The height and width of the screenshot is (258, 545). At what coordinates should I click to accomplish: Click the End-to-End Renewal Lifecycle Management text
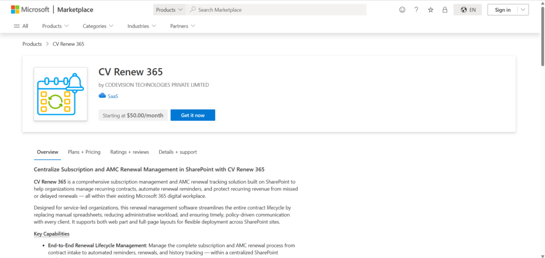pos(98,246)
